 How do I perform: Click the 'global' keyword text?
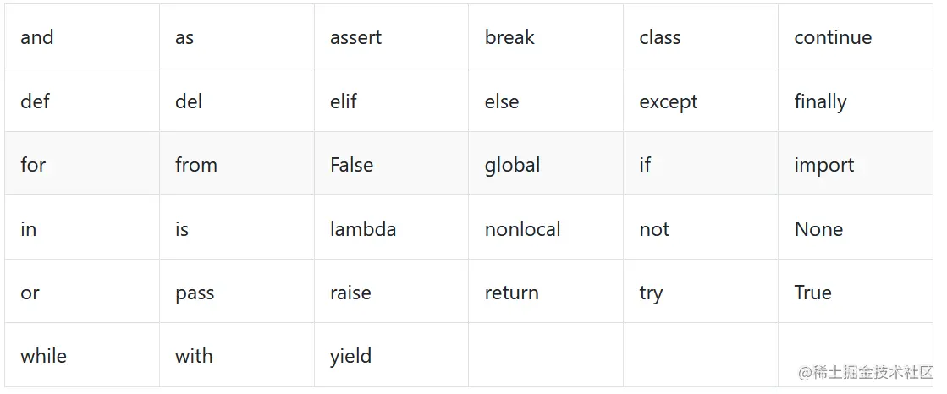(x=512, y=166)
